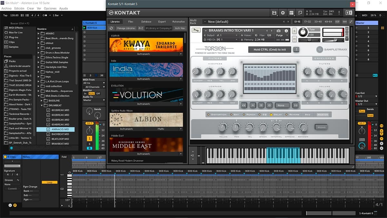
Task: Open Kontakt options gear icon
Action: pos(283,13)
